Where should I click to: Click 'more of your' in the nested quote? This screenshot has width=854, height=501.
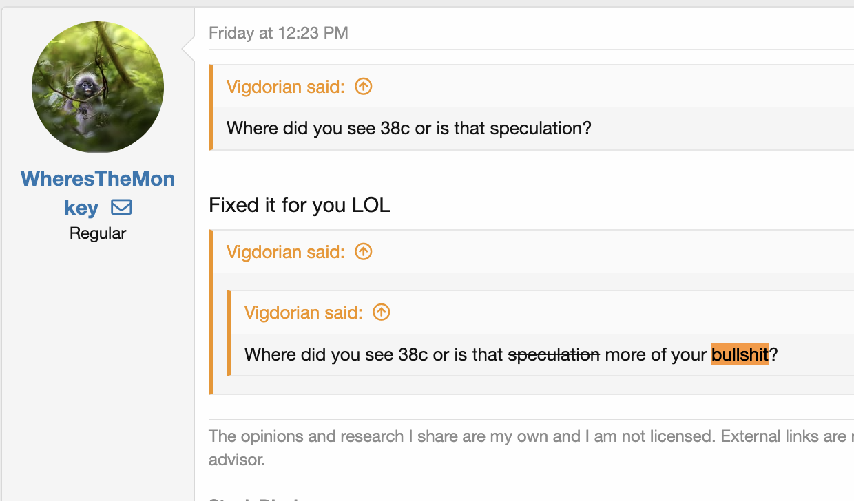tap(656, 355)
